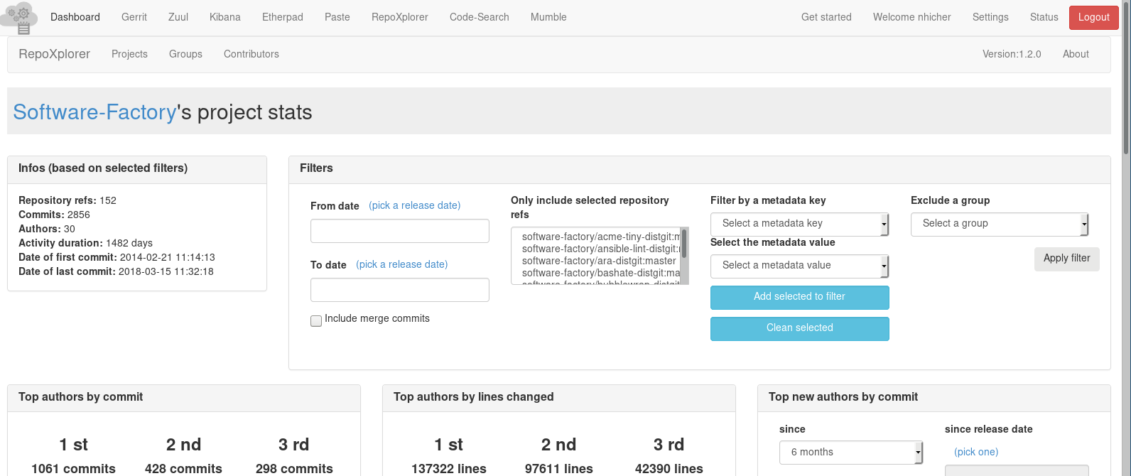Open the Kibana menu item
Screen dimensions: 1131x476
coord(224,17)
